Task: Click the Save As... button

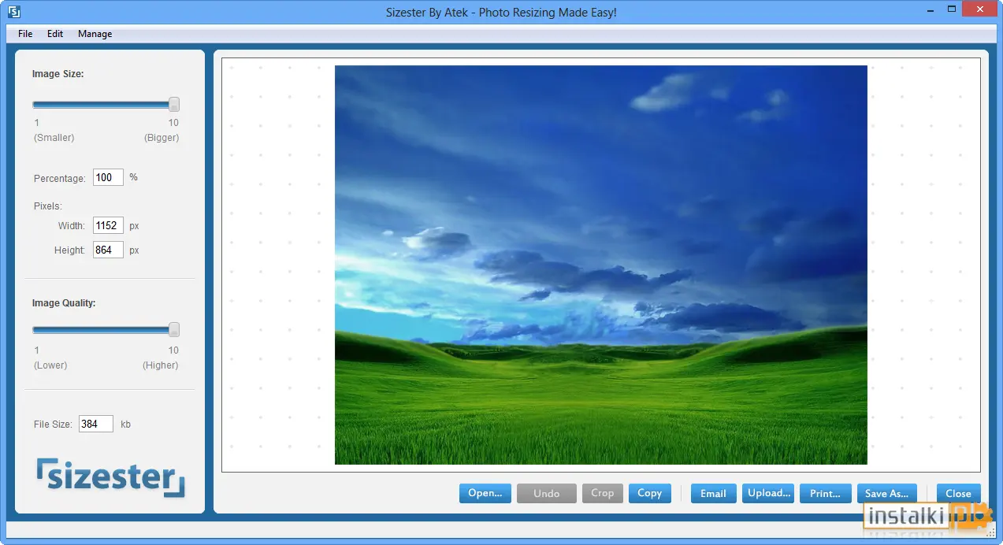Action: point(887,493)
